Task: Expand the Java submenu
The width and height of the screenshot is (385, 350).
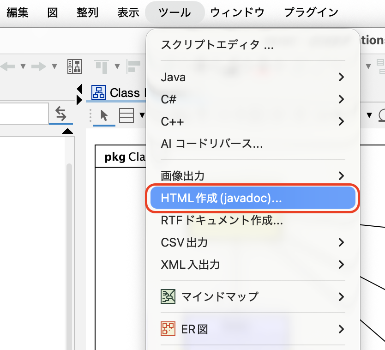Action: pyautogui.click(x=253, y=77)
